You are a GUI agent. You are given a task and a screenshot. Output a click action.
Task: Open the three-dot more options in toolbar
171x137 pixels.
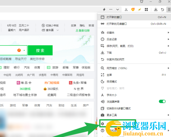(111, 9)
